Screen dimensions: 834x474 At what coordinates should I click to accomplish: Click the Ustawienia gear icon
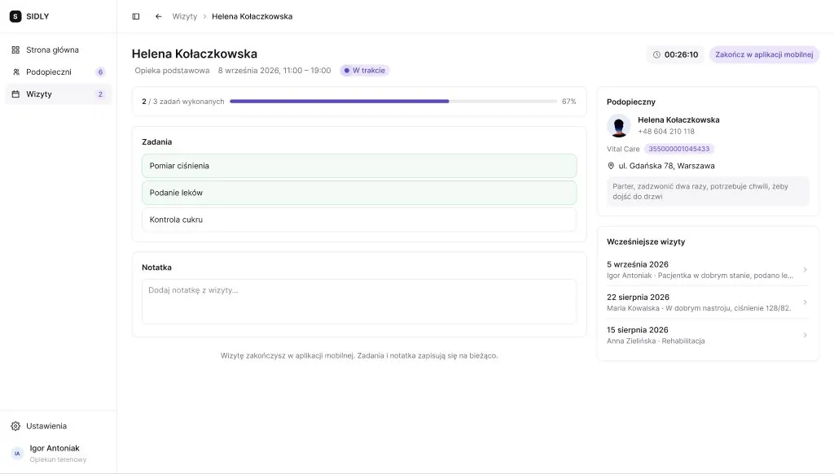(x=15, y=426)
